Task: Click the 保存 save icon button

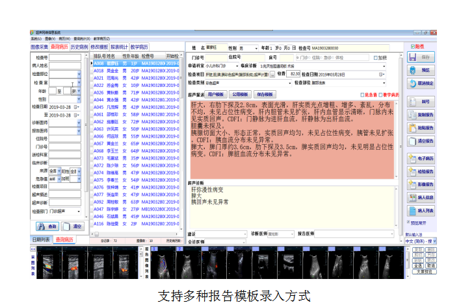Action: pyautogui.click(x=420, y=58)
